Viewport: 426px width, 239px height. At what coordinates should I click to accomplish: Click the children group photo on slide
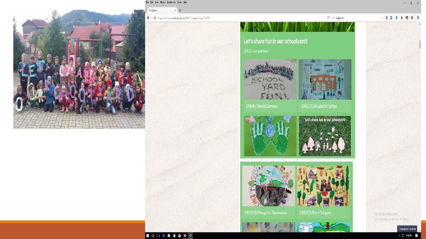point(79,69)
